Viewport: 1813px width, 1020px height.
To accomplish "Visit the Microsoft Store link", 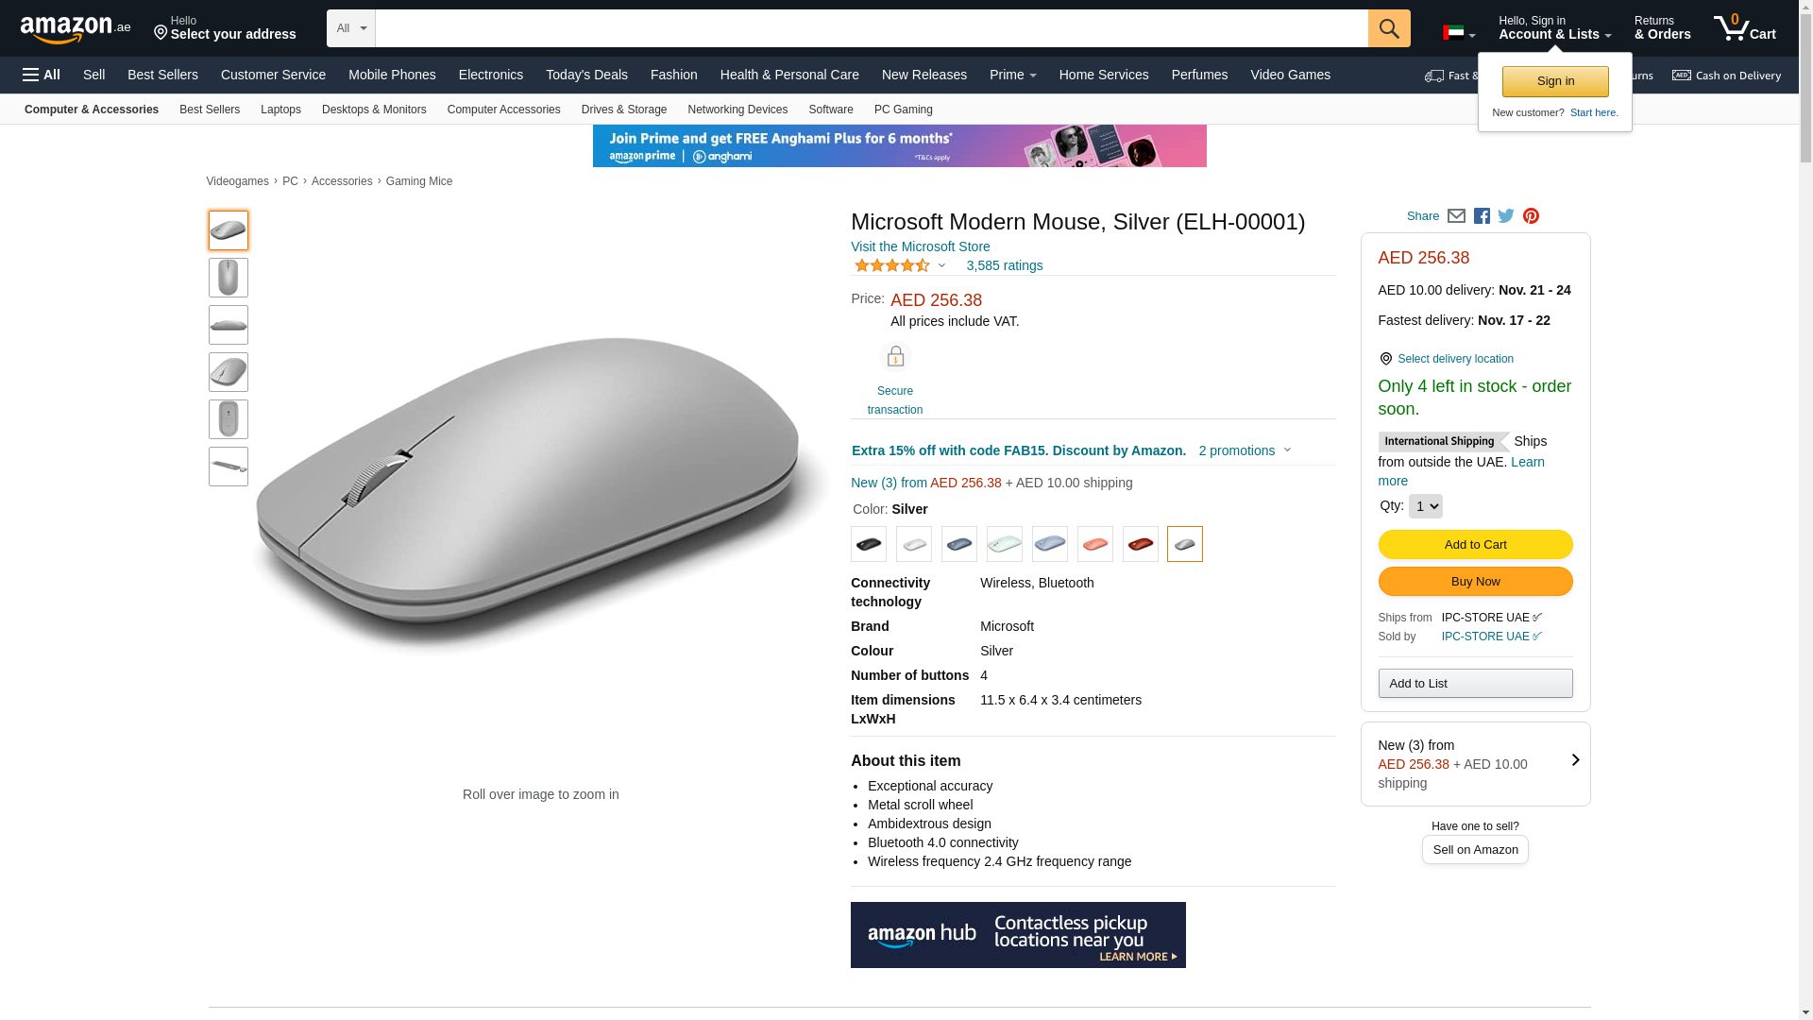I will click(920, 246).
